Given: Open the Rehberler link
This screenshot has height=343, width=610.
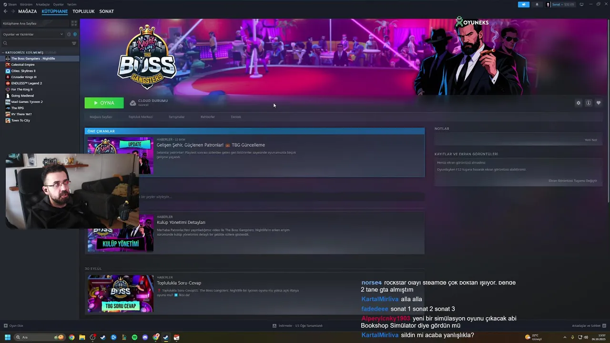Looking at the screenshot, I should tap(207, 117).
